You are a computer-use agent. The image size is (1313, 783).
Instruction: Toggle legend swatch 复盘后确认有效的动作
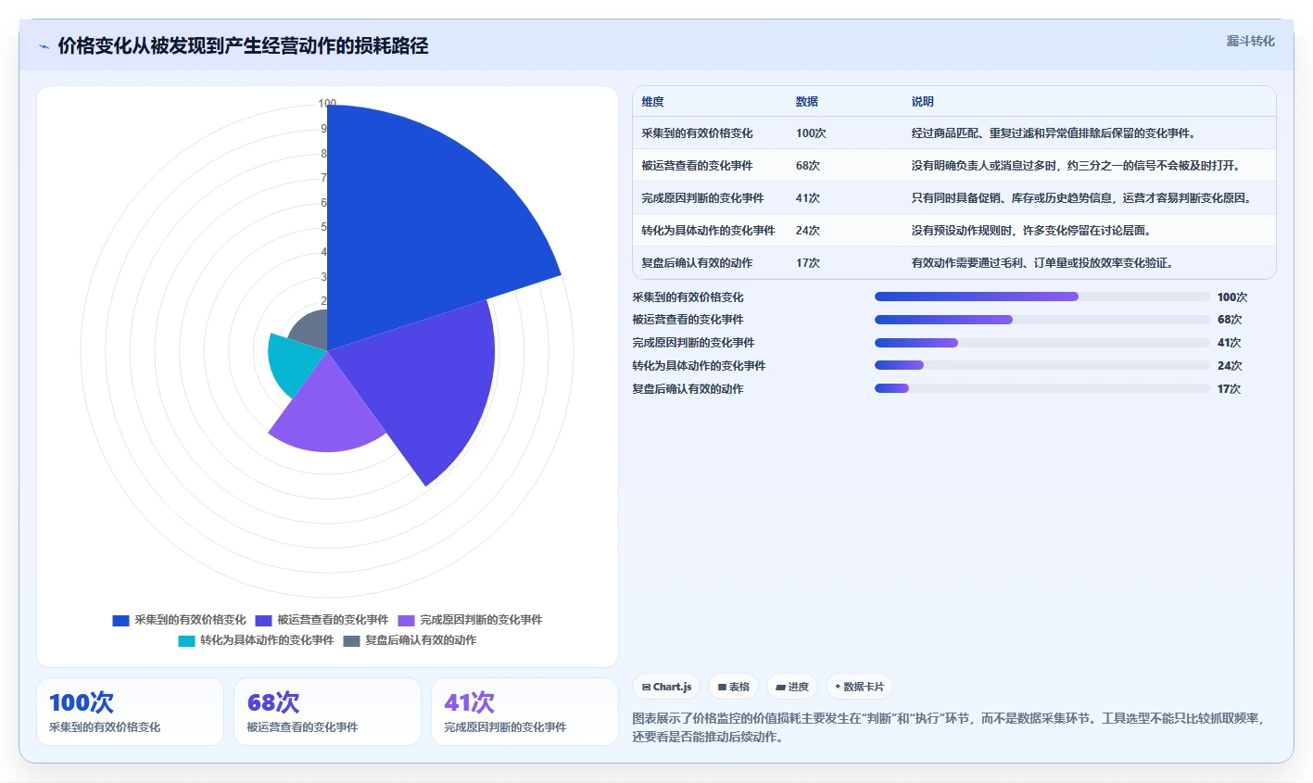point(351,640)
